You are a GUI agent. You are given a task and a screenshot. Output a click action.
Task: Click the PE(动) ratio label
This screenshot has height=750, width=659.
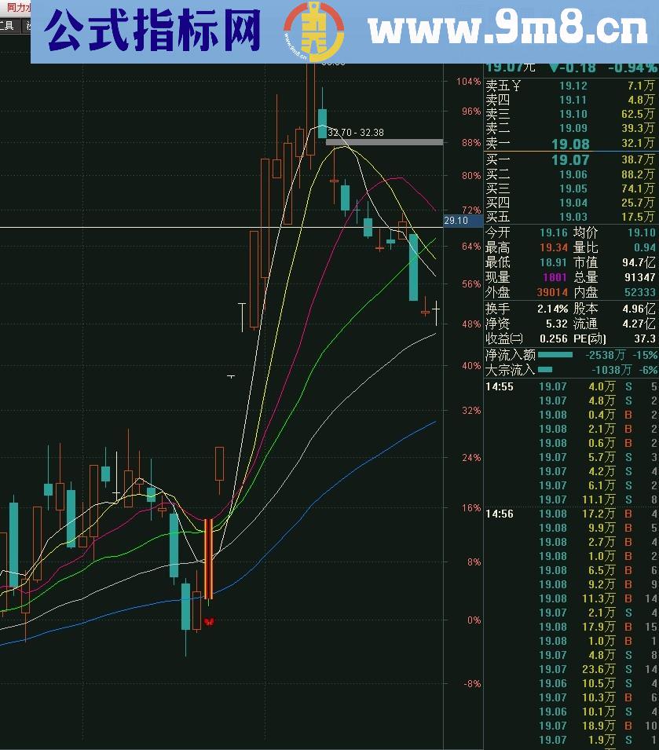(585, 338)
